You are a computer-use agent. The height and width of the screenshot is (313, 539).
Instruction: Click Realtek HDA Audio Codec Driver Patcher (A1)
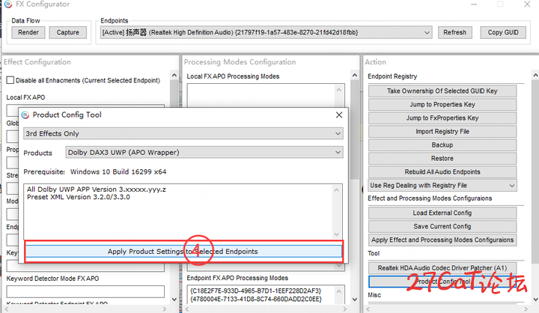[442, 268]
